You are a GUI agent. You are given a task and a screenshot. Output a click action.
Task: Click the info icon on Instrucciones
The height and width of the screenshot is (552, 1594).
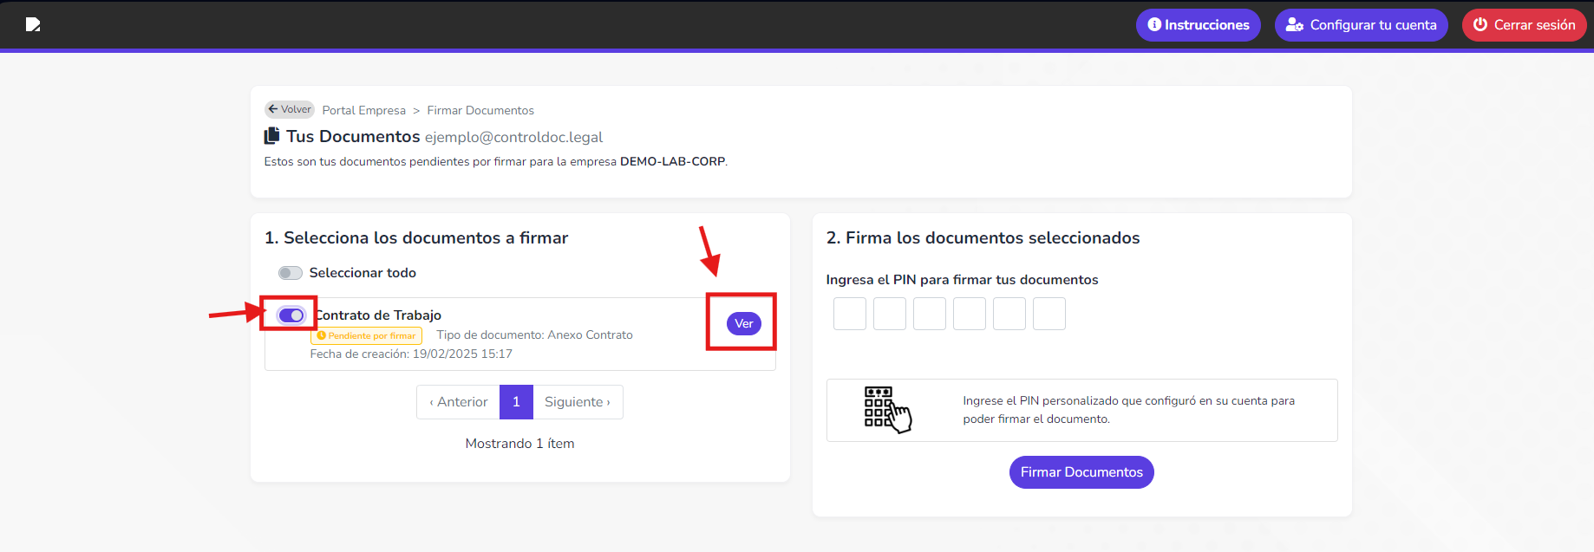click(1154, 24)
